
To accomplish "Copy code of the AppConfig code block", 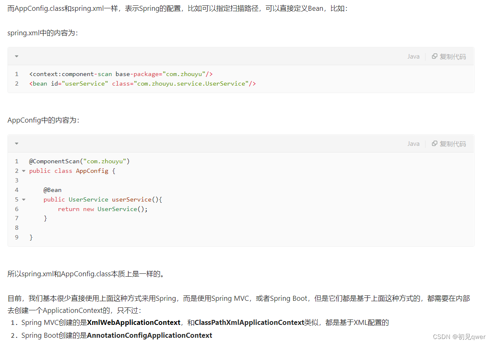I will click(x=449, y=144).
